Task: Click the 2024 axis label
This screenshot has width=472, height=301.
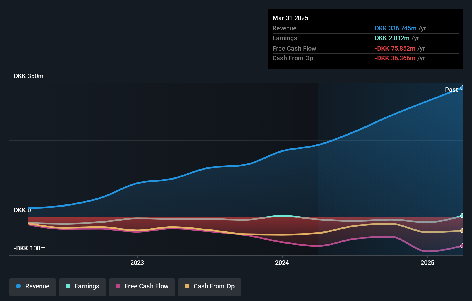Action: tap(282, 263)
